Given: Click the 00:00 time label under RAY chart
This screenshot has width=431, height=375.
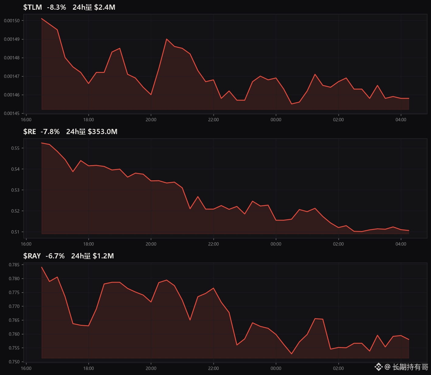Looking at the screenshot, I should point(276,368).
